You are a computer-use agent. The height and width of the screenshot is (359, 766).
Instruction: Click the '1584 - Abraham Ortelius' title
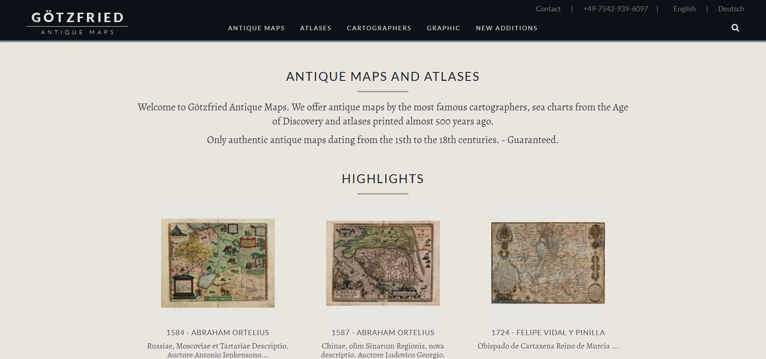click(x=218, y=333)
